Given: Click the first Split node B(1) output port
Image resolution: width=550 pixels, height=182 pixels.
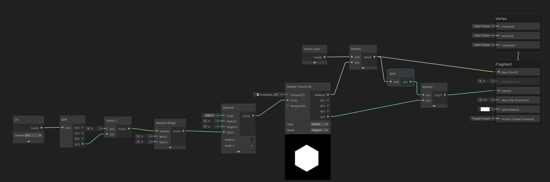Looking at the screenshot, I should coord(82,138).
